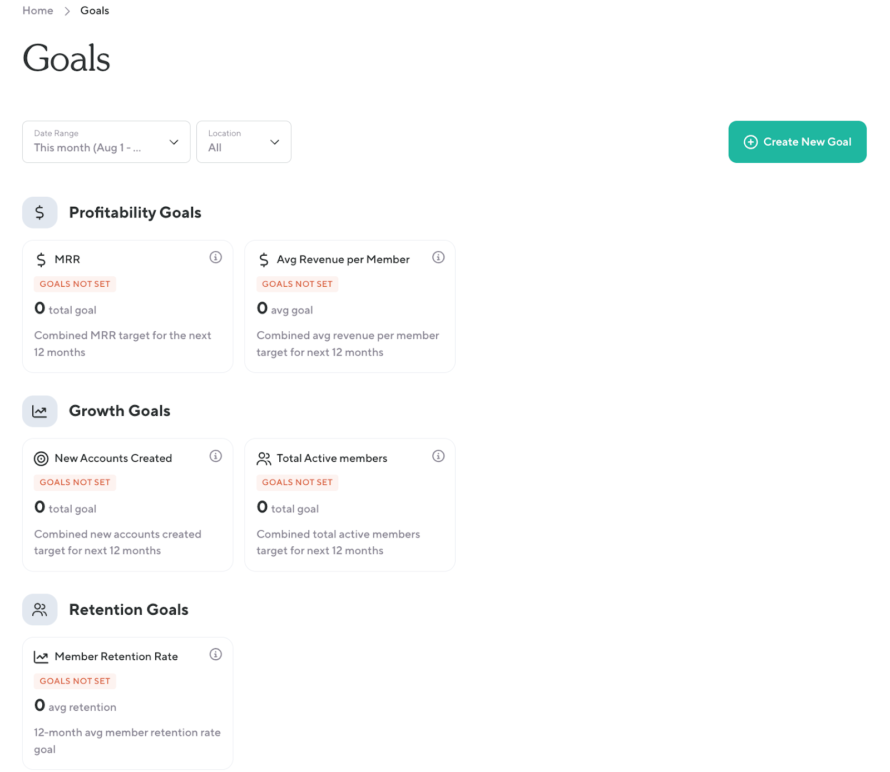Viewport: 890px width, 772px height.
Task: Click info icon on New Accounts Created card
Action: pos(215,456)
